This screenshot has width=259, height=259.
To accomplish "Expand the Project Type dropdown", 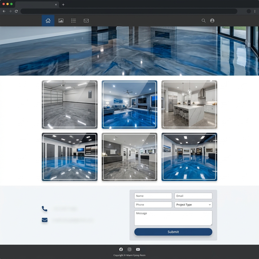I will 193,205.
